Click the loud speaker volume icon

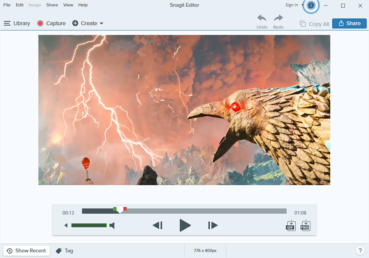(112, 225)
